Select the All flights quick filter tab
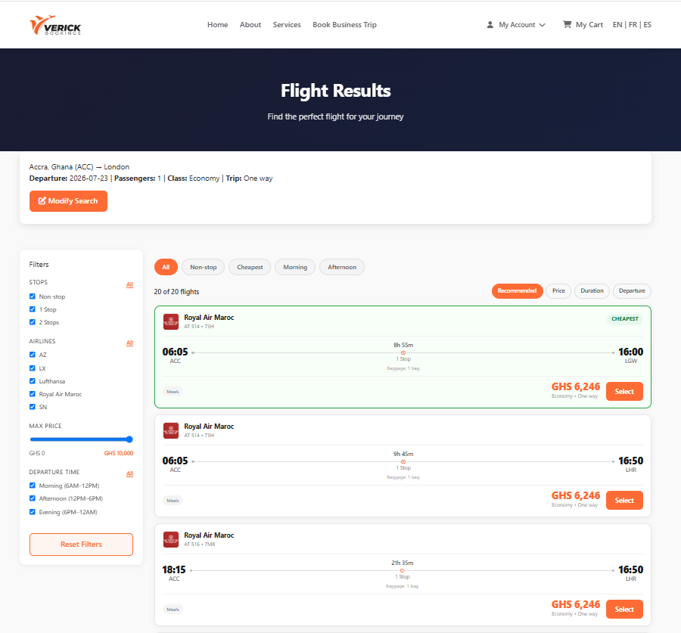The height and width of the screenshot is (633, 681). point(166,267)
